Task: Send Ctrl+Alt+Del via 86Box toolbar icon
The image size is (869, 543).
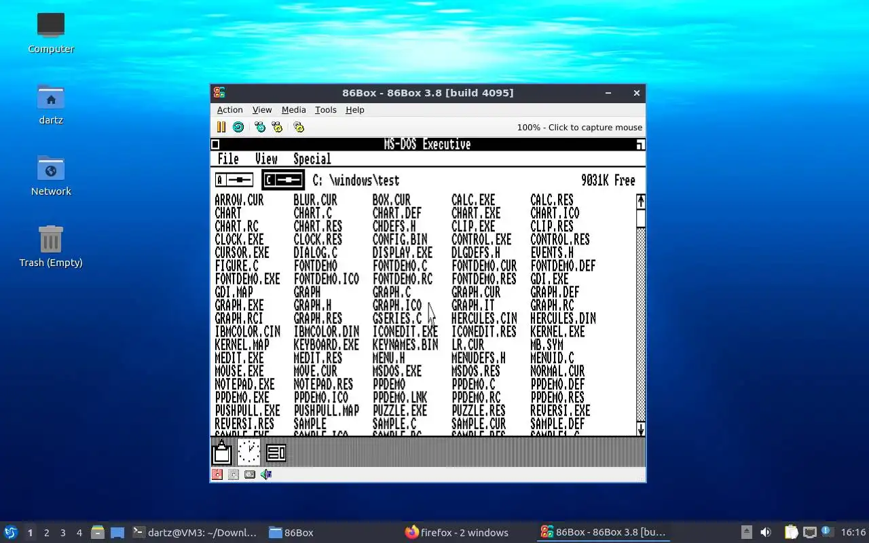Action: tap(260, 127)
